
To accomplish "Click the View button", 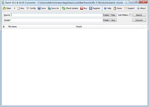I will 113,20.
